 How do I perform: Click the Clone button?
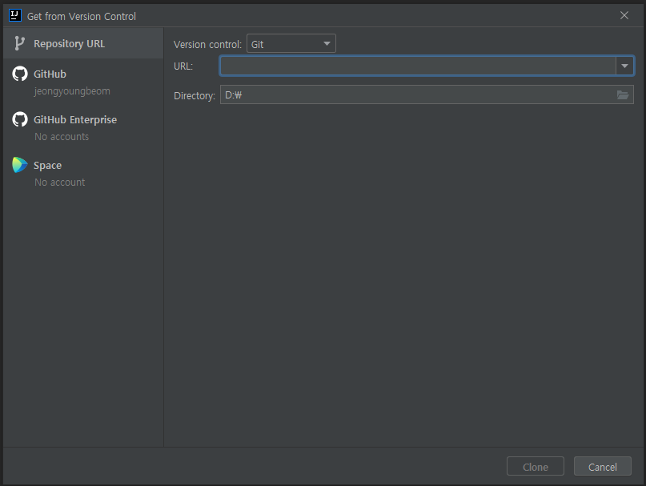(x=536, y=467)
